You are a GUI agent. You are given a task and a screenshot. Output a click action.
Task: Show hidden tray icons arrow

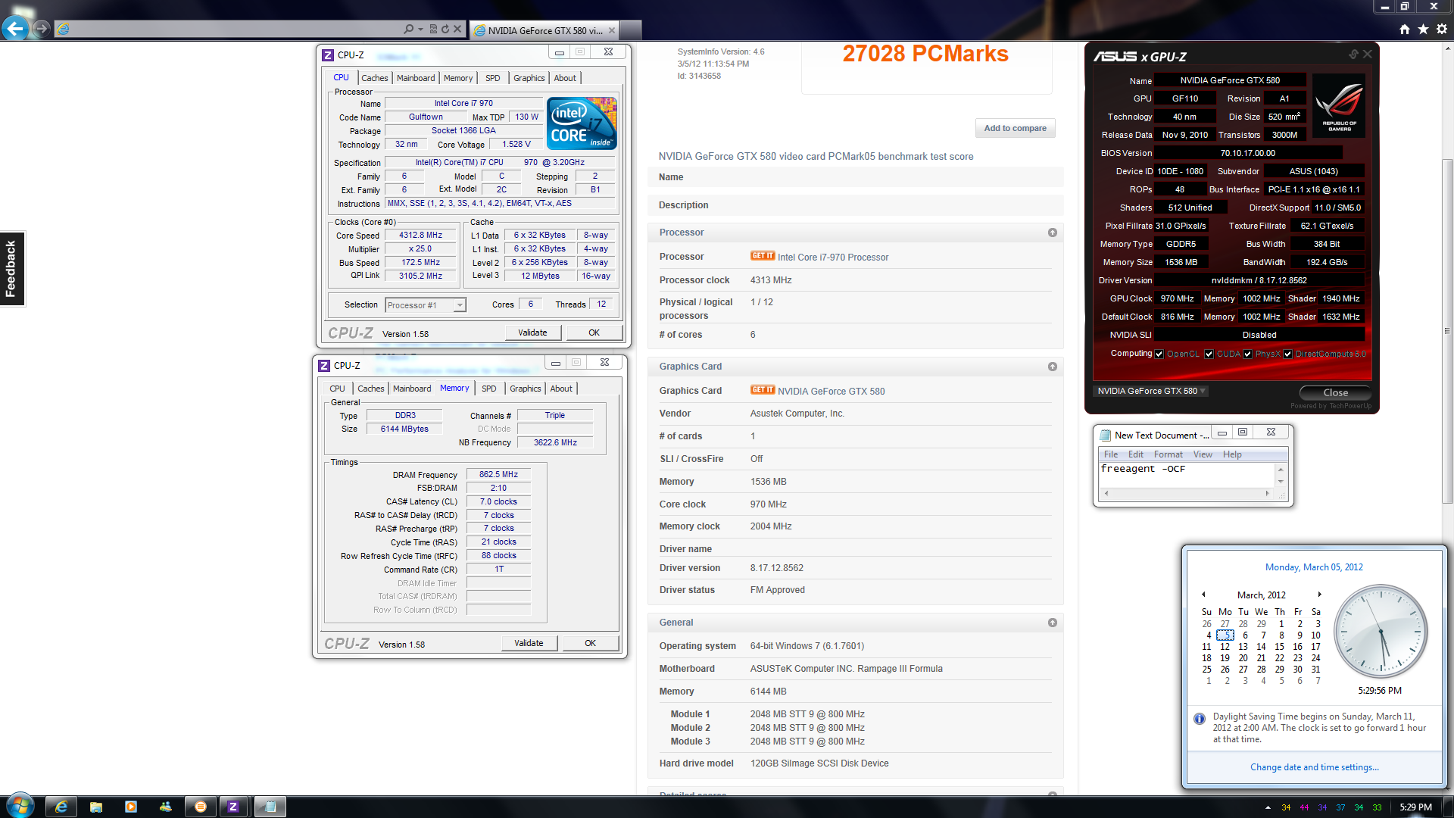coord(1268,807)
